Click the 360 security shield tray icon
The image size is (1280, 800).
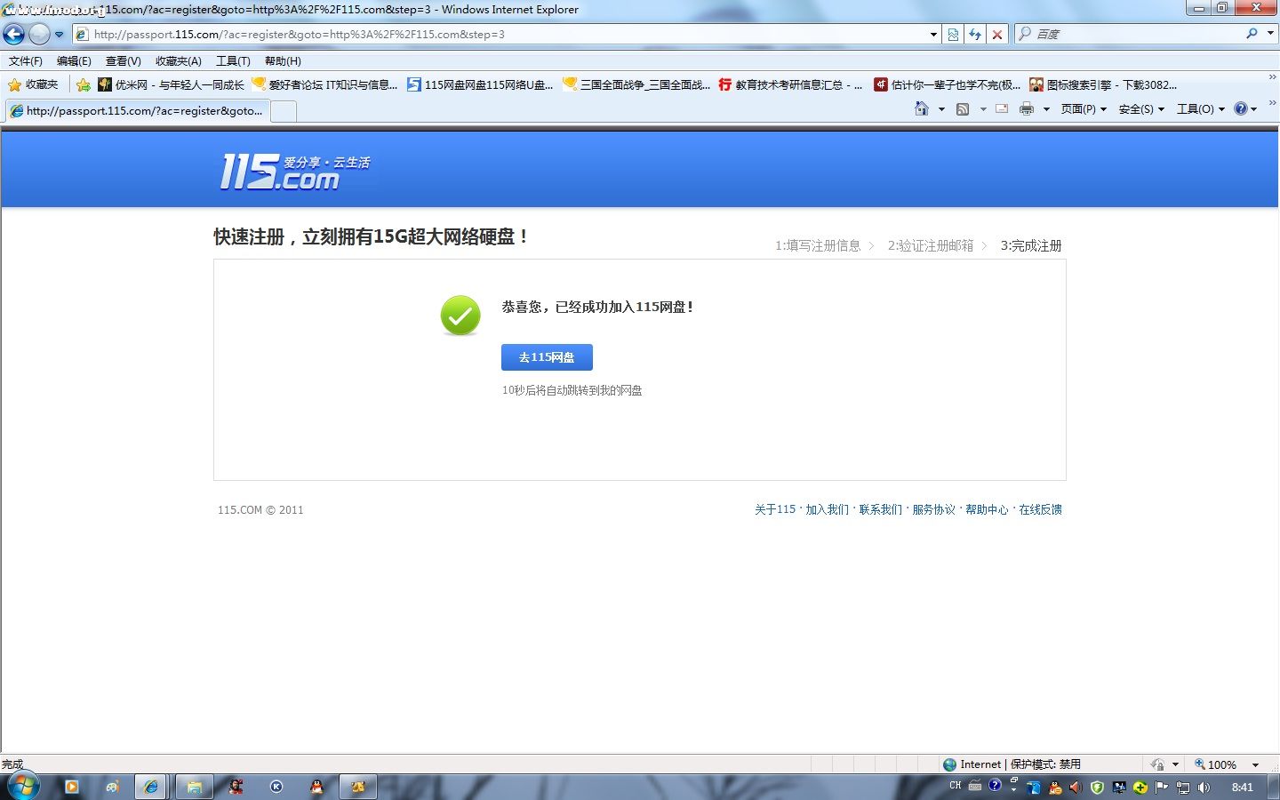pos(1096,786)
